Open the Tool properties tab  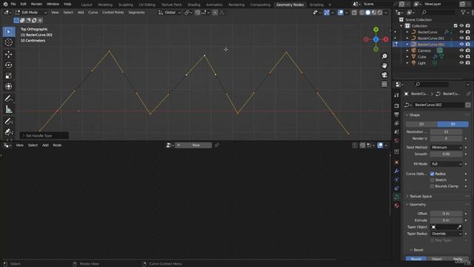pos(397,96)
